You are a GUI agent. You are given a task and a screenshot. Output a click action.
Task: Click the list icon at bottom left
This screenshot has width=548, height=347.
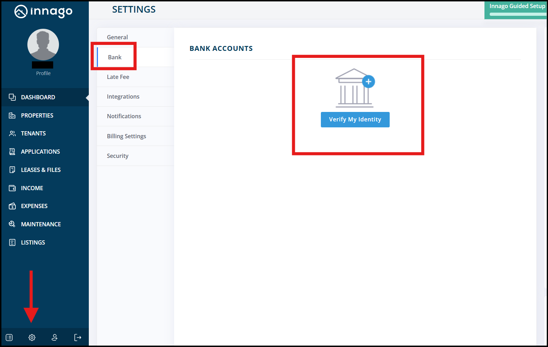(x=9, y=338)
